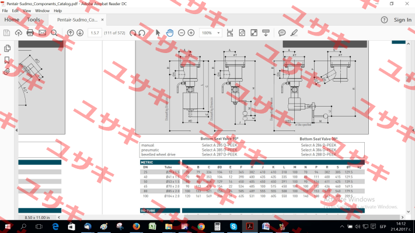Add a comment sticky note icon

click(282, 33)
